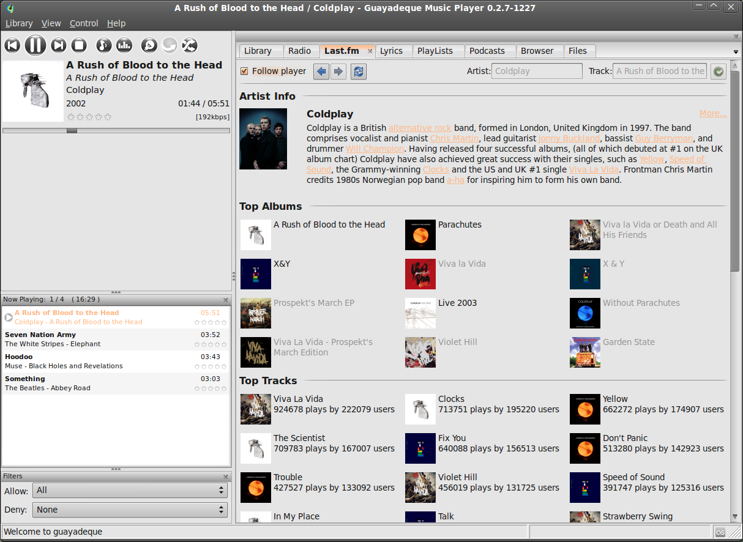Click 'Speed of Sound' track title
The height and width of the screenshot is (542, 743).
click(x=633, y=477)
